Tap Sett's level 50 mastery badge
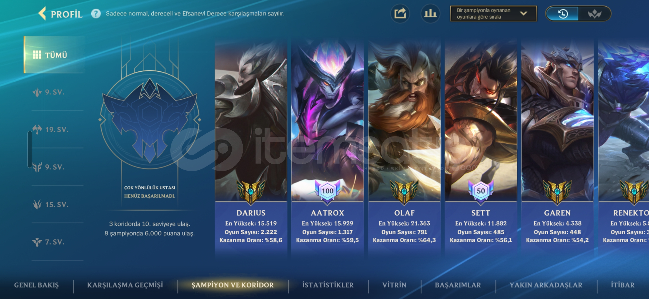 tap(481, 191)
